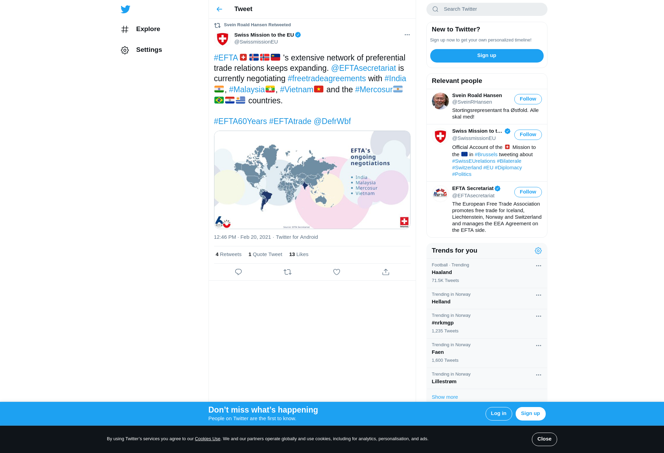Click the Search Twitter field

pos(487,9)
